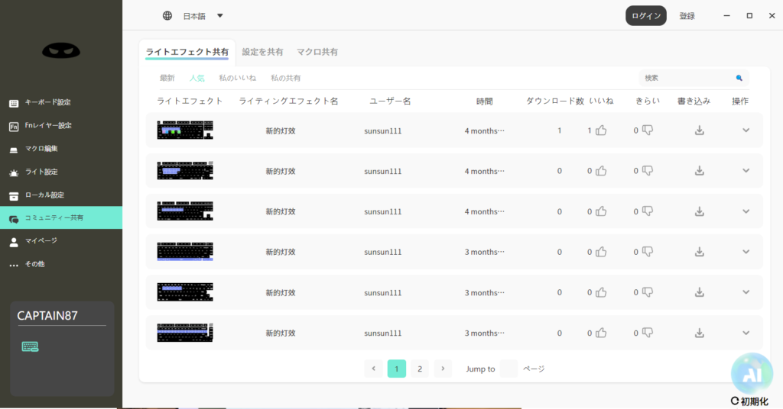Viewport: 783px width, 409px height.
Task: Open ライト設定 in the sidebar
Action: click(x=41, y=172)
